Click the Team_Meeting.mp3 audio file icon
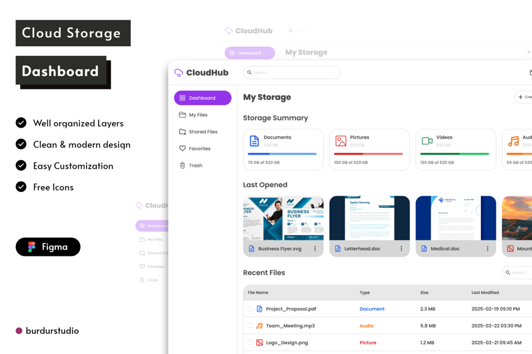 pyautogui.click(x=259, y=326)
